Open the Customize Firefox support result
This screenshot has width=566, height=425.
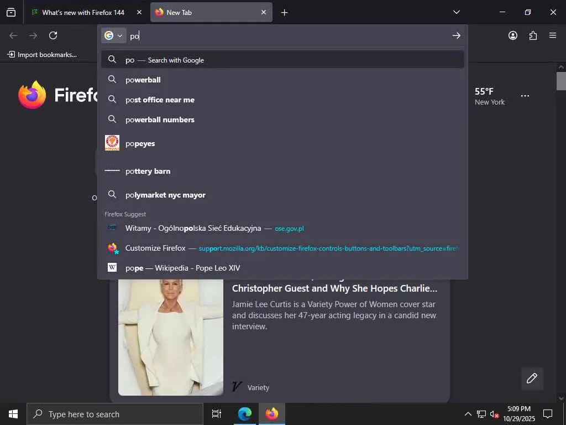(282, 248)
